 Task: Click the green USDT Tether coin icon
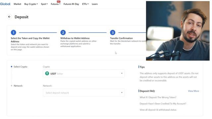tap(47, 73)
